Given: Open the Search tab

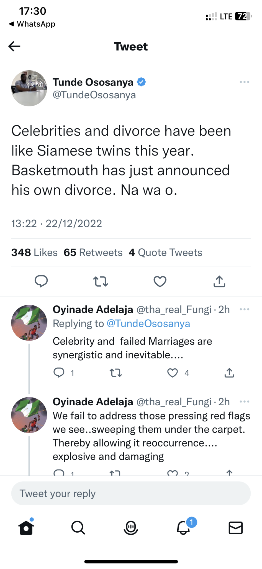Looking at the screenshot, I should click(x=78, y=527).
